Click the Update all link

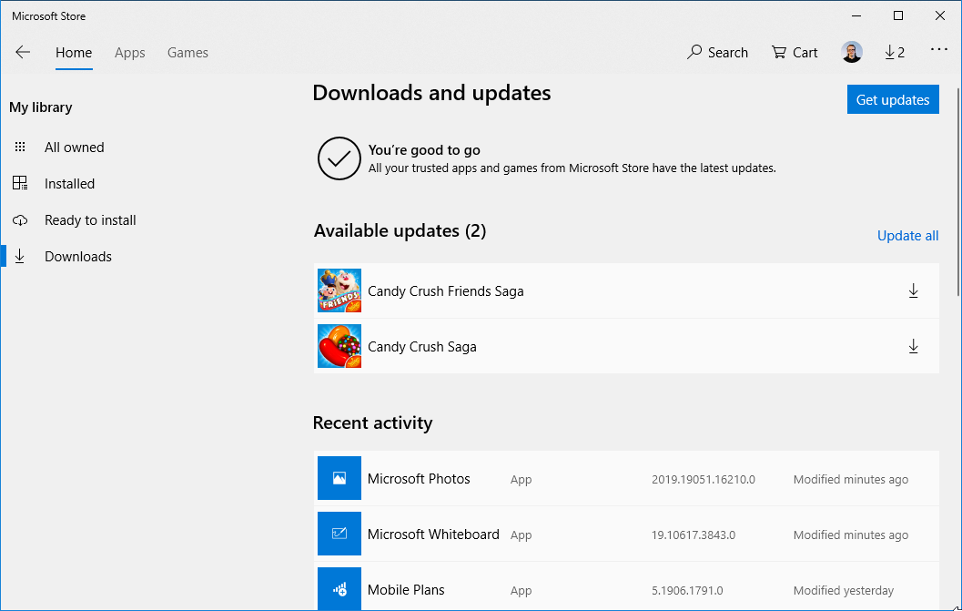(907, 236)
